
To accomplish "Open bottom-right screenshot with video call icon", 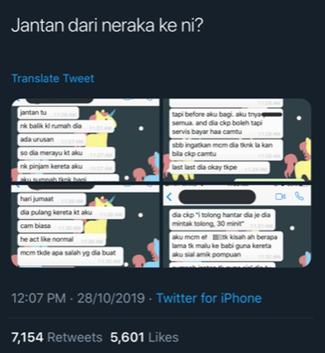I will (237, 226).
